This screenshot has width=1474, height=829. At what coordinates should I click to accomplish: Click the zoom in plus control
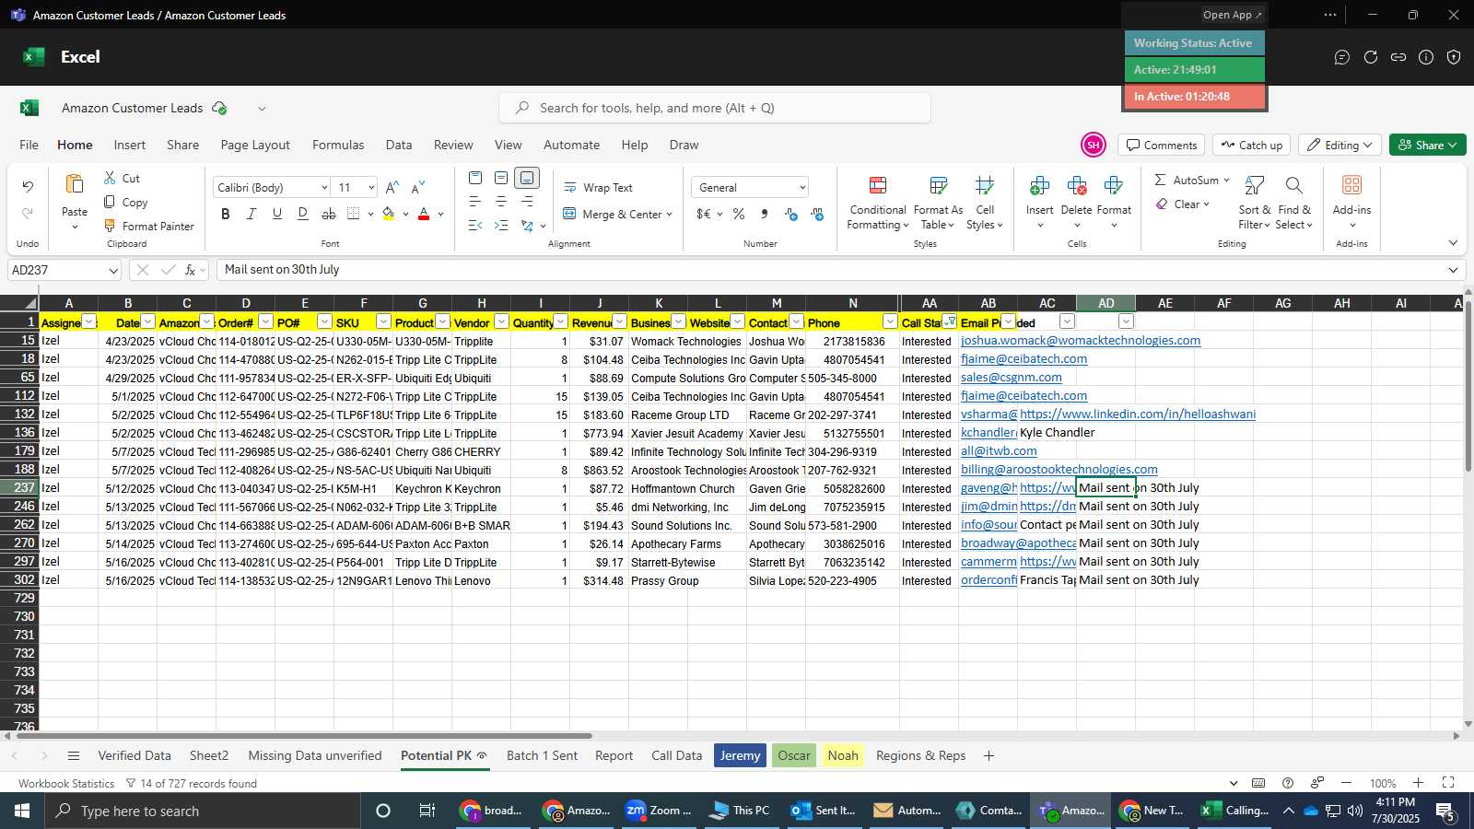1419,783
